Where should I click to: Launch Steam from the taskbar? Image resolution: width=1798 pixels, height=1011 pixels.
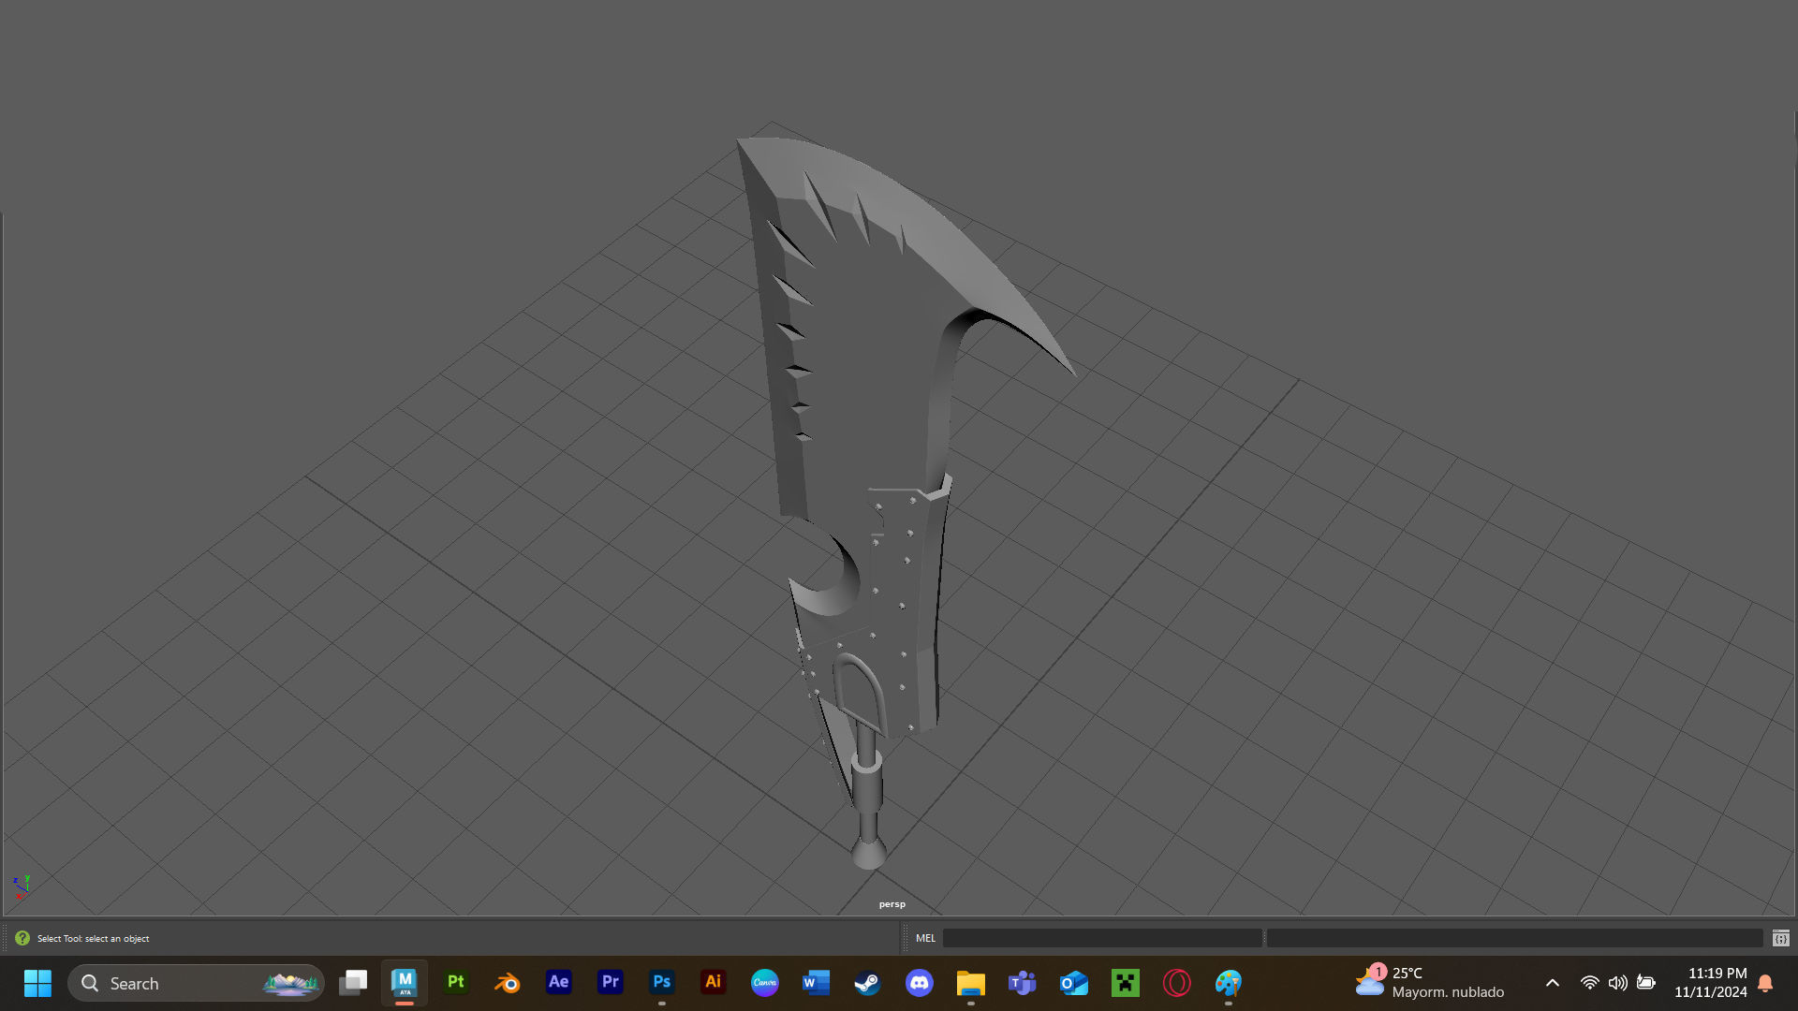868,983
